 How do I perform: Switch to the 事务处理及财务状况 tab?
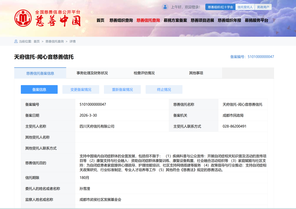click(92, 73)
